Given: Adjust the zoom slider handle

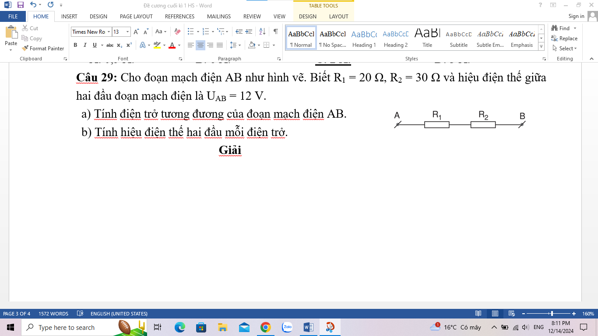Looking at the screenshot, I should click(x=552, y=314).
